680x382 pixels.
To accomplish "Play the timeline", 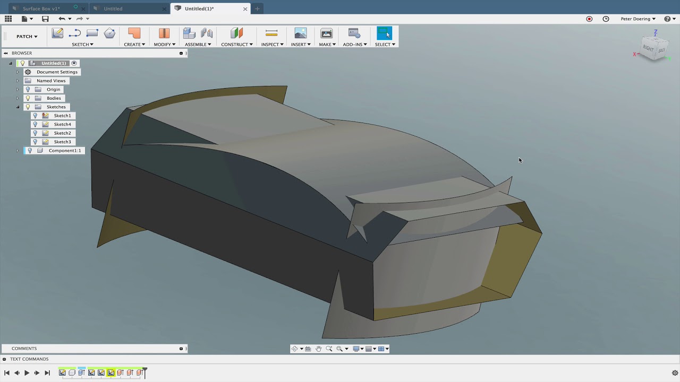I will click(27, 373).
